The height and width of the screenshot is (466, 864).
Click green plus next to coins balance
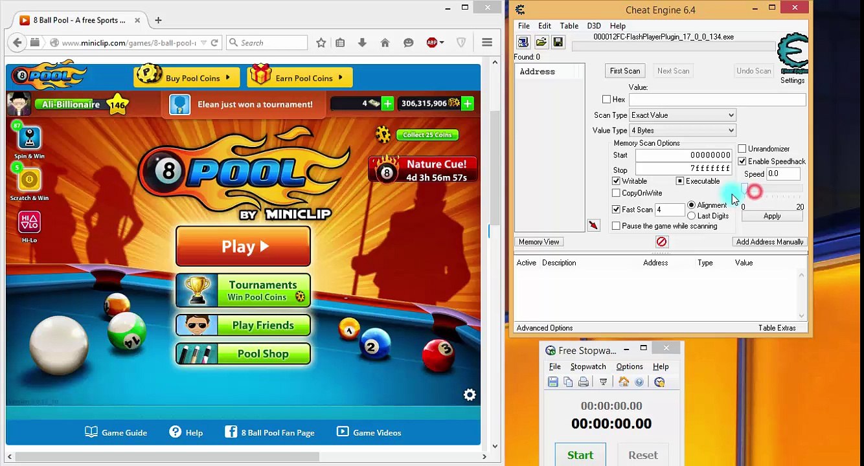467,104
